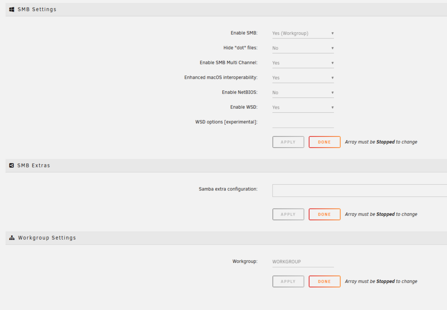Image resolution: width=447 pixels, height=310 pixels.
Task: Open the Enable NetBIOS dropdown
Action: (x=303, y=93)
